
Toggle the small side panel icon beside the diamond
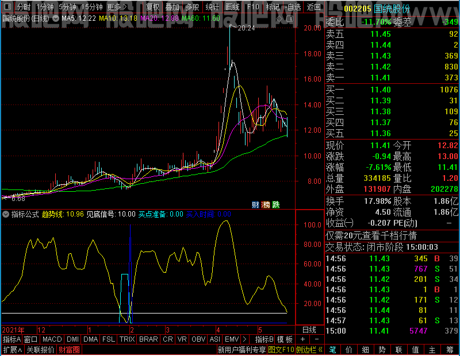pos(290,19)
